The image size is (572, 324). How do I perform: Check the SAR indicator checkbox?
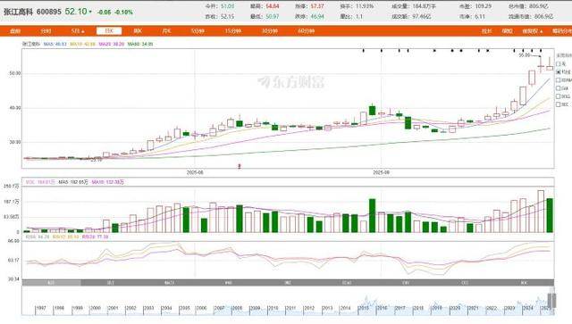tap(558, 88)
